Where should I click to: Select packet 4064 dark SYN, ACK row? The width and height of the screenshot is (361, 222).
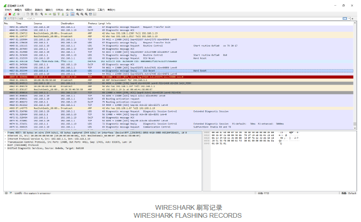click(178, 93)
